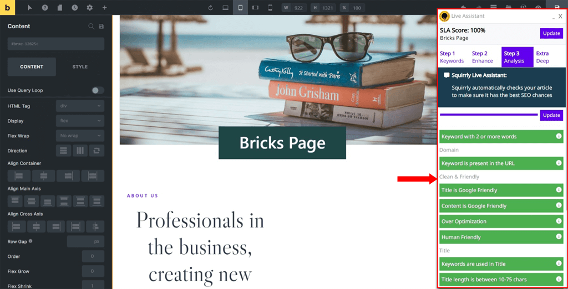Switch to desktop breakpoint icon
Screen dimensions: 568x289
tap(225, 8)
